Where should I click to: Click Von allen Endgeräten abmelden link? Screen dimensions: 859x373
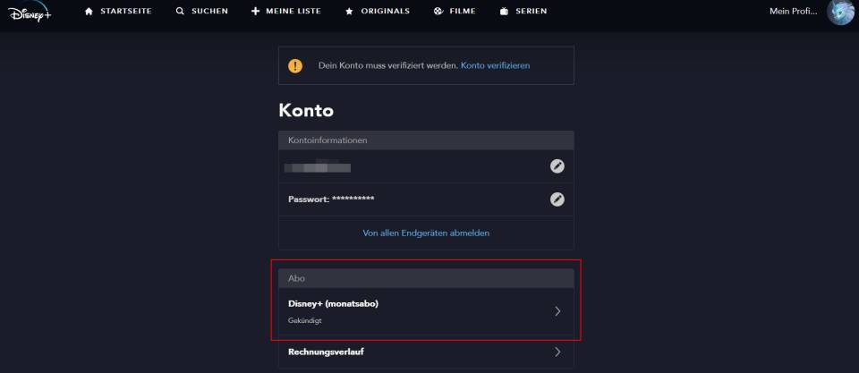point(426,233)
